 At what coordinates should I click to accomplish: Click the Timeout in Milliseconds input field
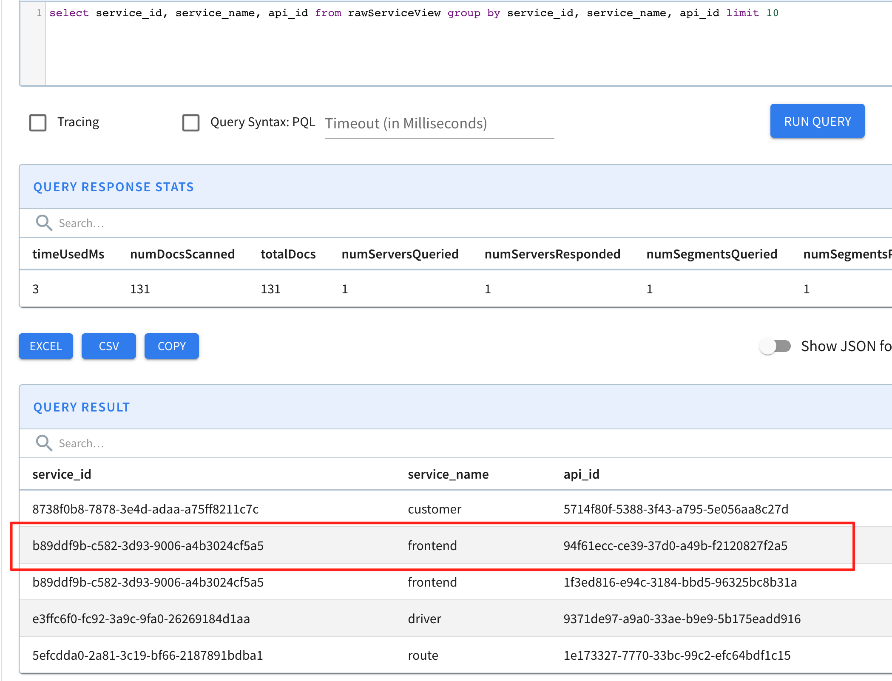pyautogui.click(x=439, y=124)
